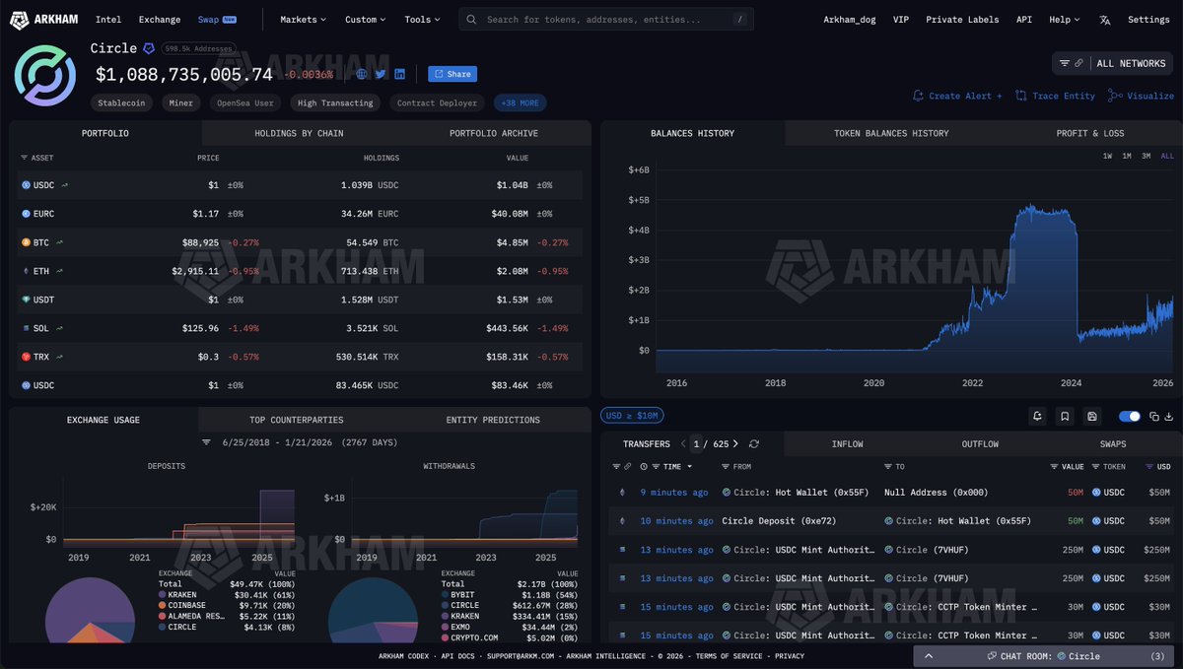Open the Inflow transfers tab
This screenshot has width=1183, height=669.
[x=847, y=444]
